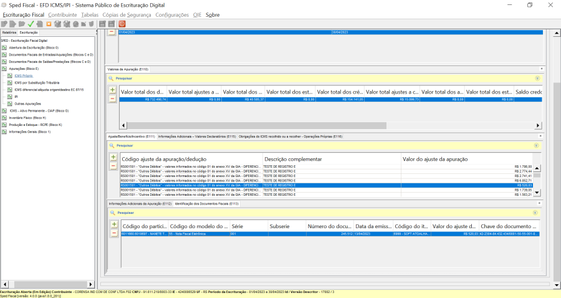Select Documentos Fiscais de Entradas/Aquisições node

click(x=51, y=55)
